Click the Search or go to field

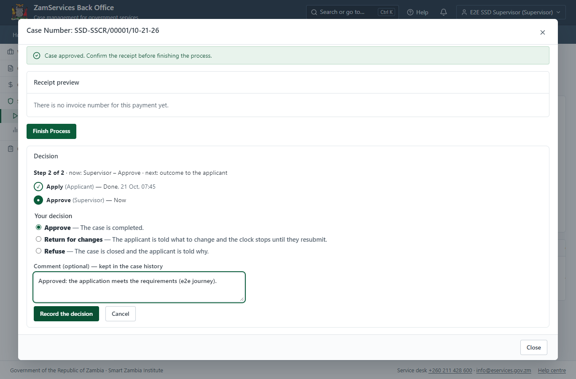(x=353, y=12)
